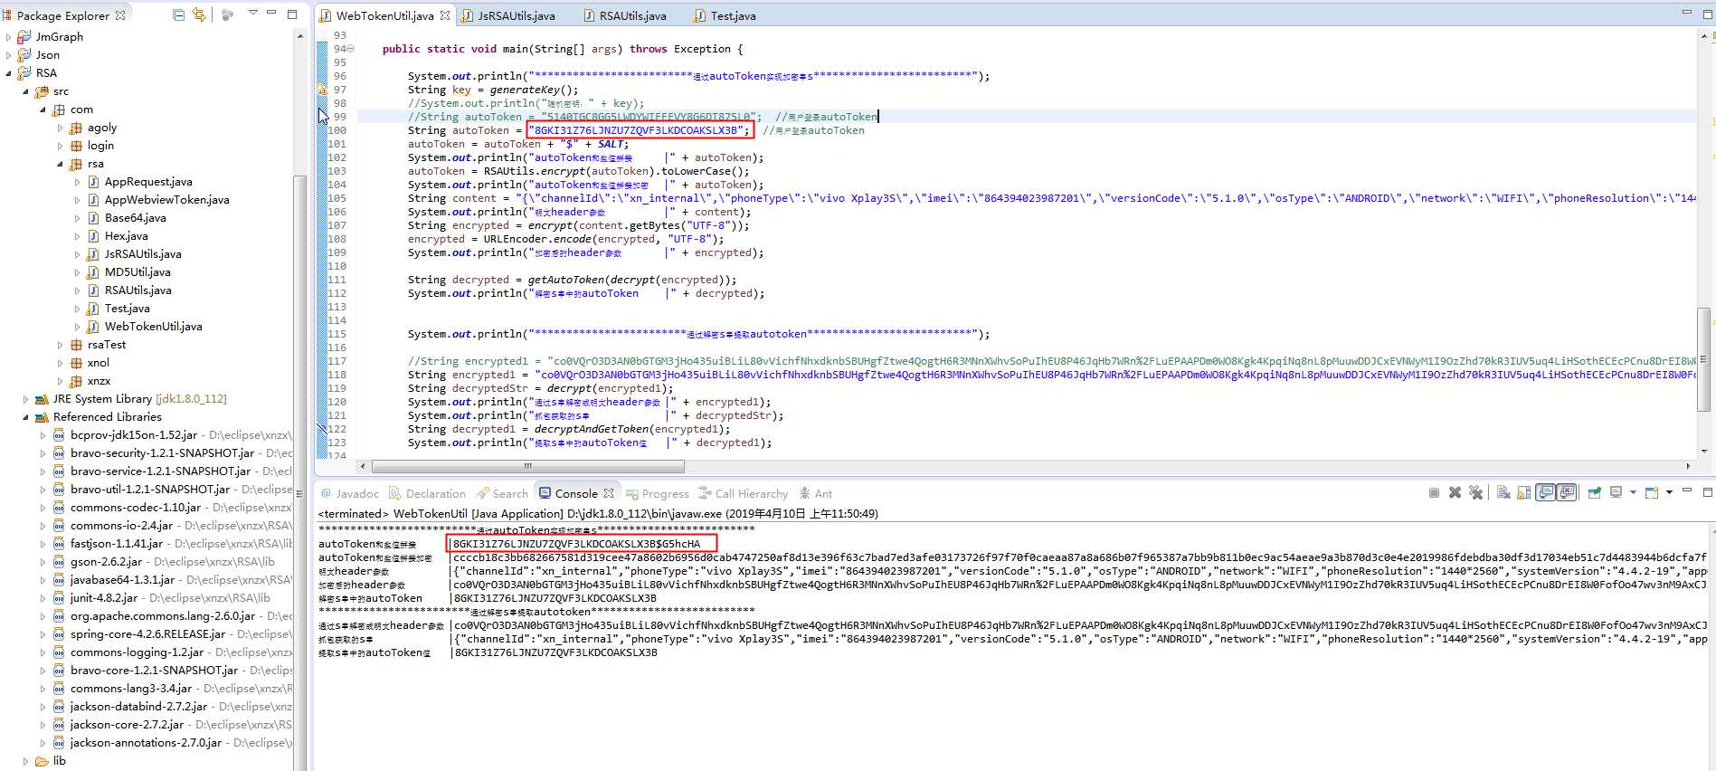
Task: Collapse the rsa package
Action: click(x=61, y=164)
